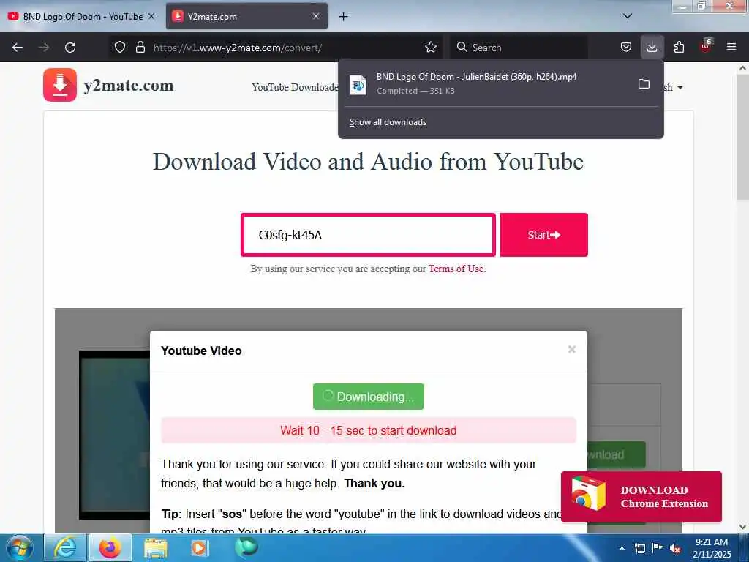Click the address bar URL

(238, 48)
